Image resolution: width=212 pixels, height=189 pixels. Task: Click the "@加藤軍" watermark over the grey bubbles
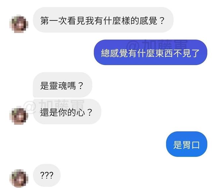tap(54, 104)
